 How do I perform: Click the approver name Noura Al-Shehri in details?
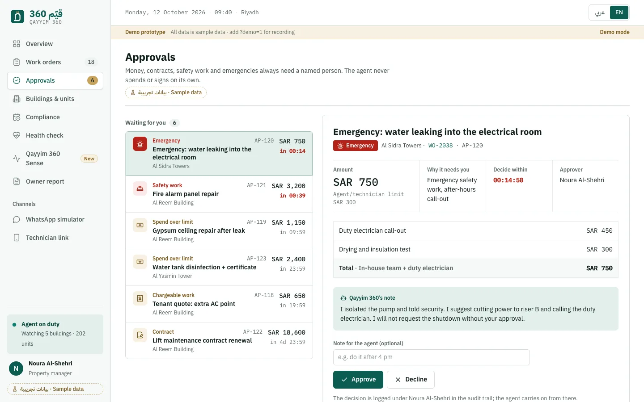point(582,180)
